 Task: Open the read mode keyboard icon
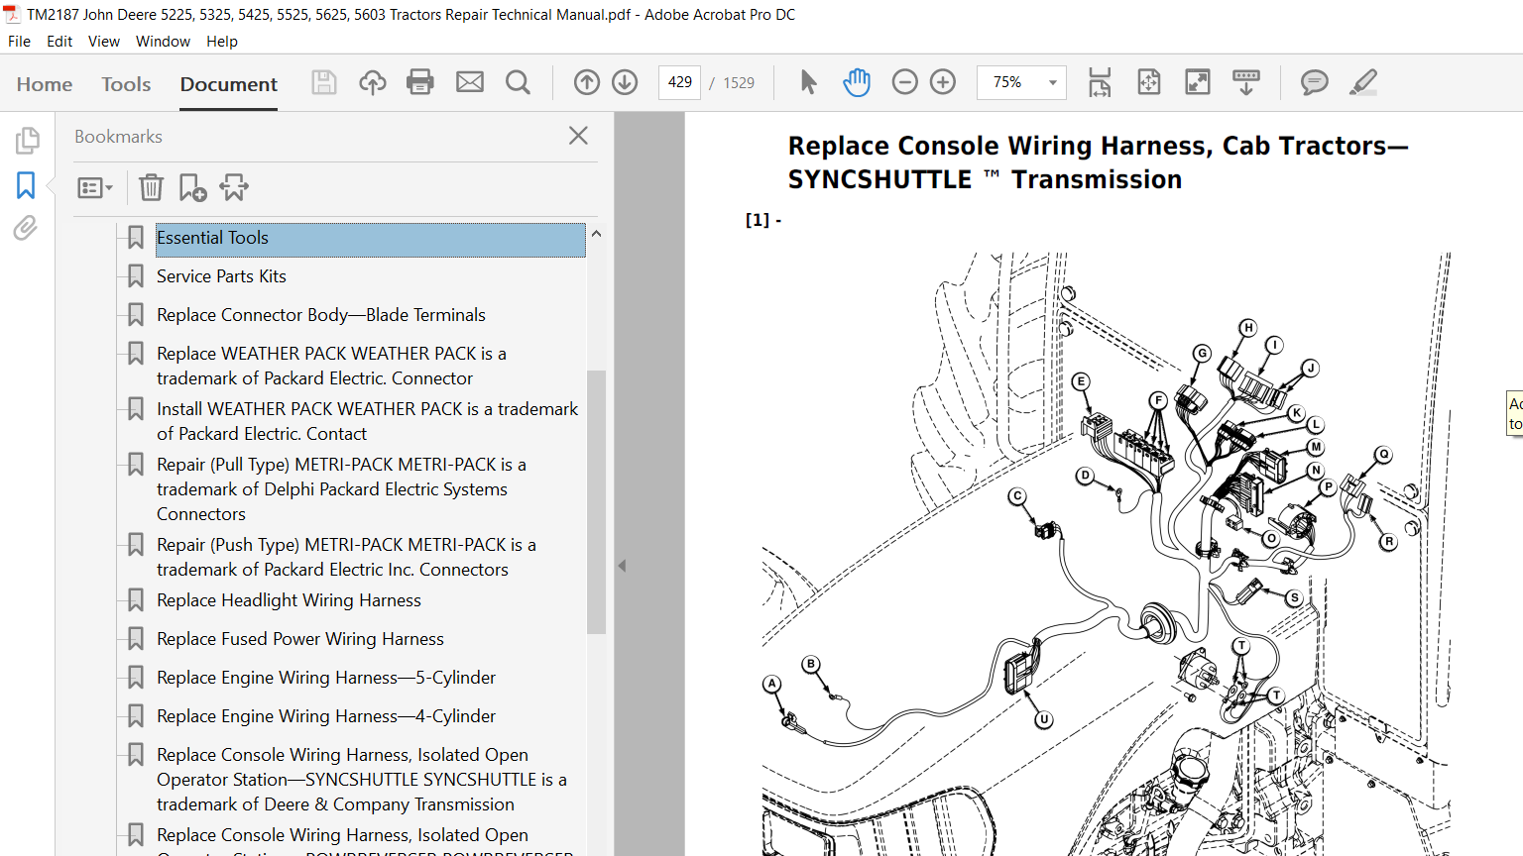pos(1246,82)
